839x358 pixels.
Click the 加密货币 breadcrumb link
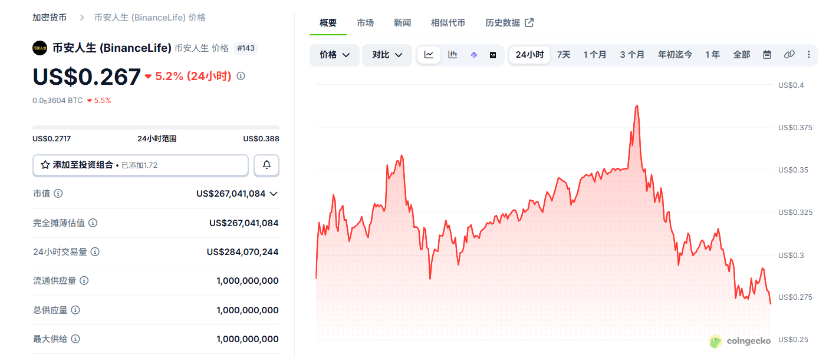50,18
